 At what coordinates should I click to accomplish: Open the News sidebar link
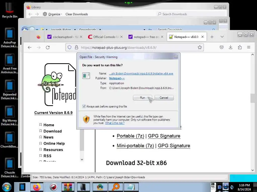pos(48,137)
